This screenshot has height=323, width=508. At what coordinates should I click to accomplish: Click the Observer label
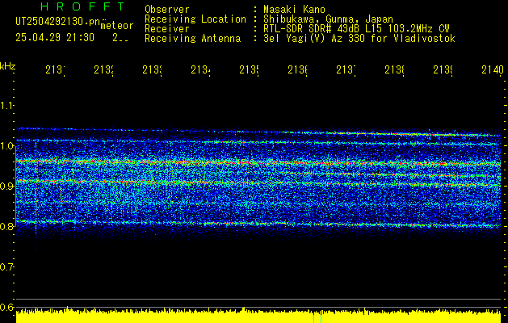click(x=167, y=10)
